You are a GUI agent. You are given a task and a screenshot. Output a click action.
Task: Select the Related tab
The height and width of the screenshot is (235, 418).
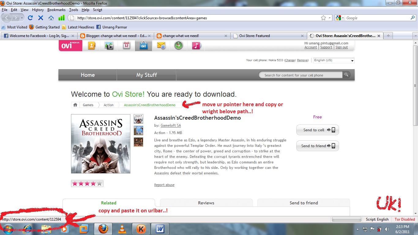(109, 203)
